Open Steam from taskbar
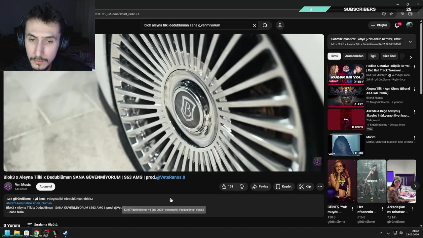 [x=65, y=233]
